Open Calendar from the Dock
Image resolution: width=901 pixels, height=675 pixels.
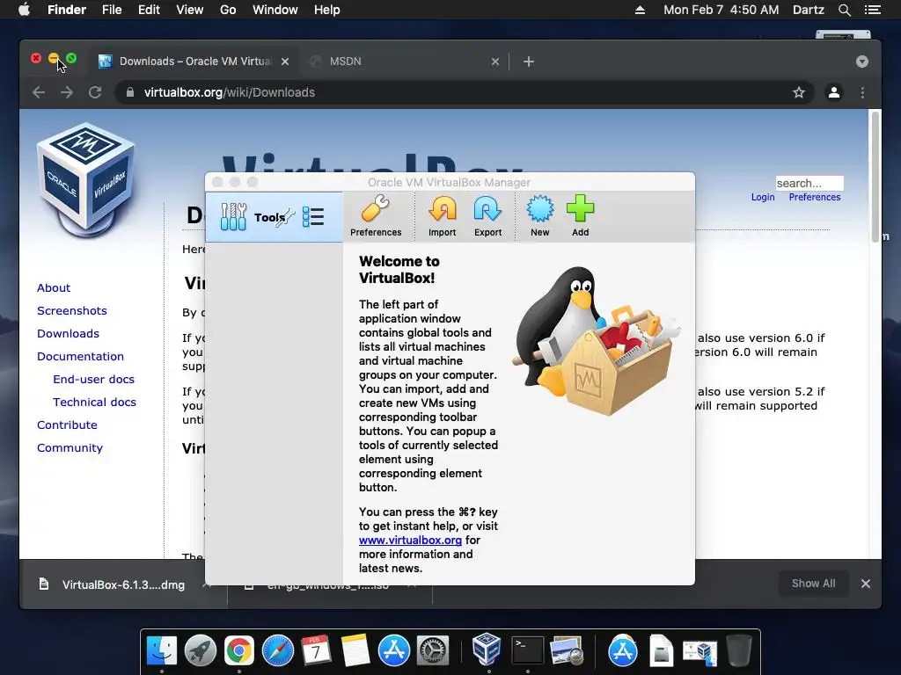[x=316, y=651]
